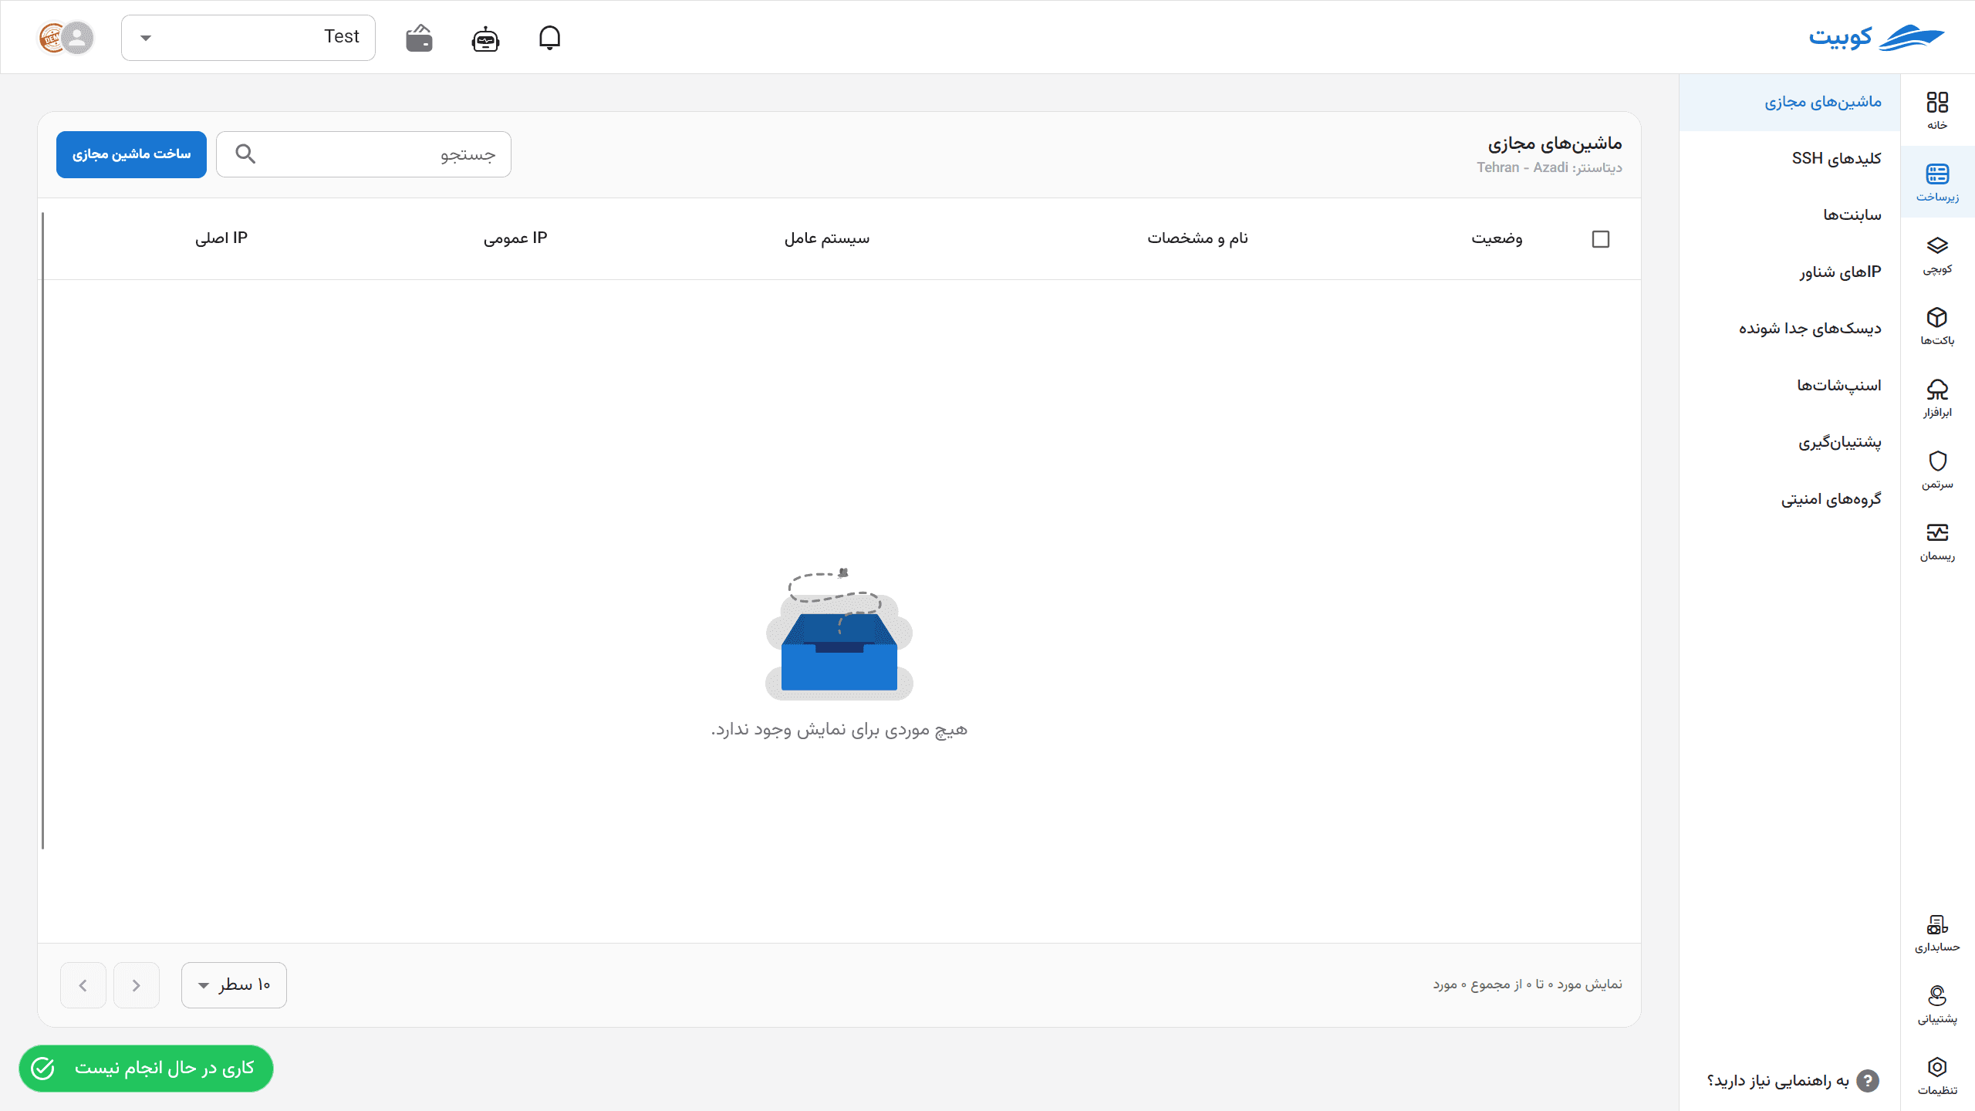Screen dimensions: 1975x1111
Task: Click the Kubit logo
Action: [x=1877, y=37]
